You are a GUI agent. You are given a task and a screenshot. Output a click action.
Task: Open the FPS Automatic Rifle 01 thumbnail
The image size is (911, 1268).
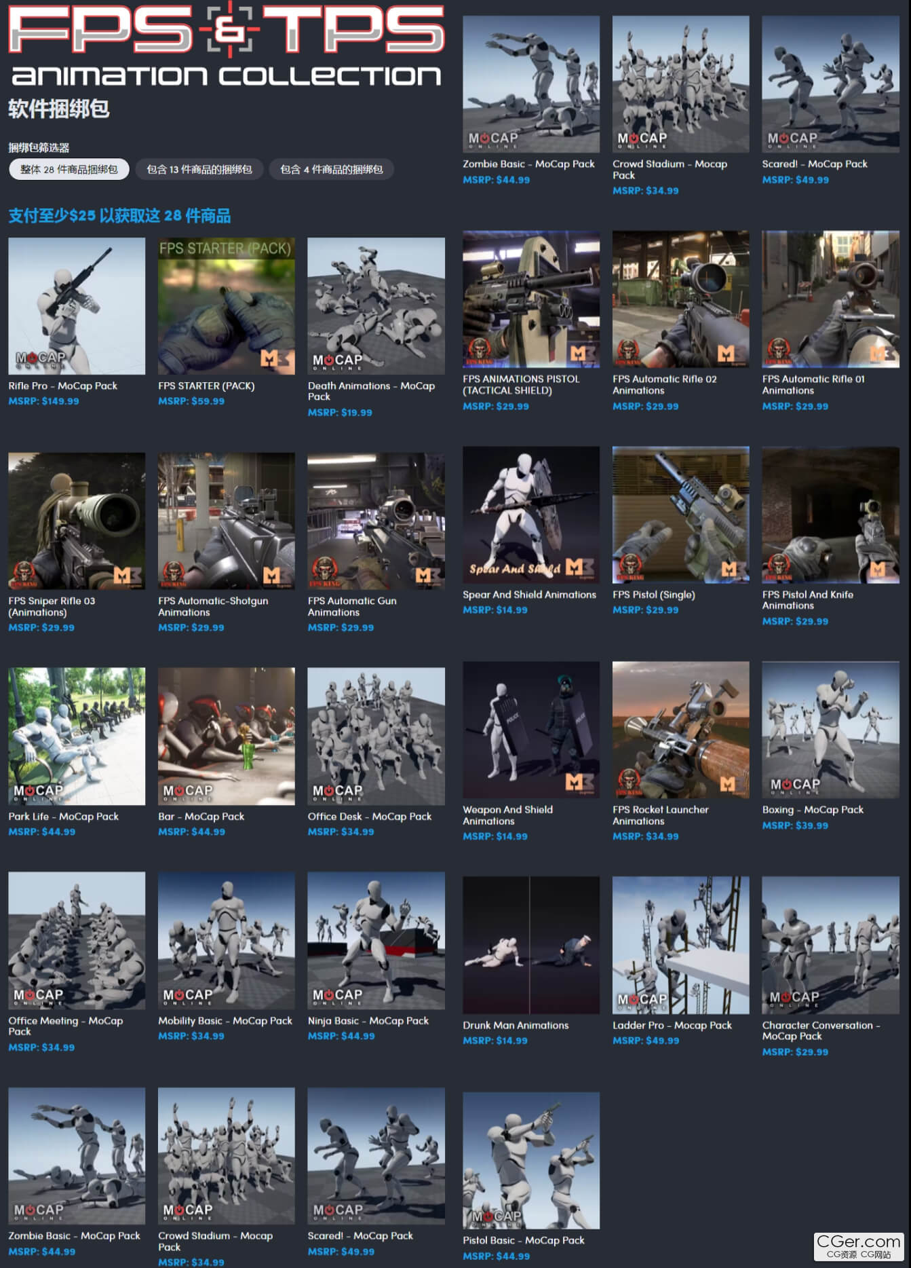pos(830,299)
